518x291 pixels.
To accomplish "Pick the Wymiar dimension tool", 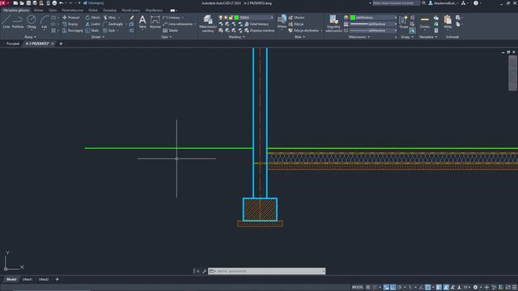I will click(155, 22).
